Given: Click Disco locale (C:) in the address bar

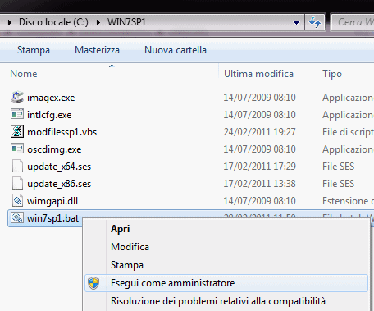Looking at the screenshot, I should [x=53, y=22].
